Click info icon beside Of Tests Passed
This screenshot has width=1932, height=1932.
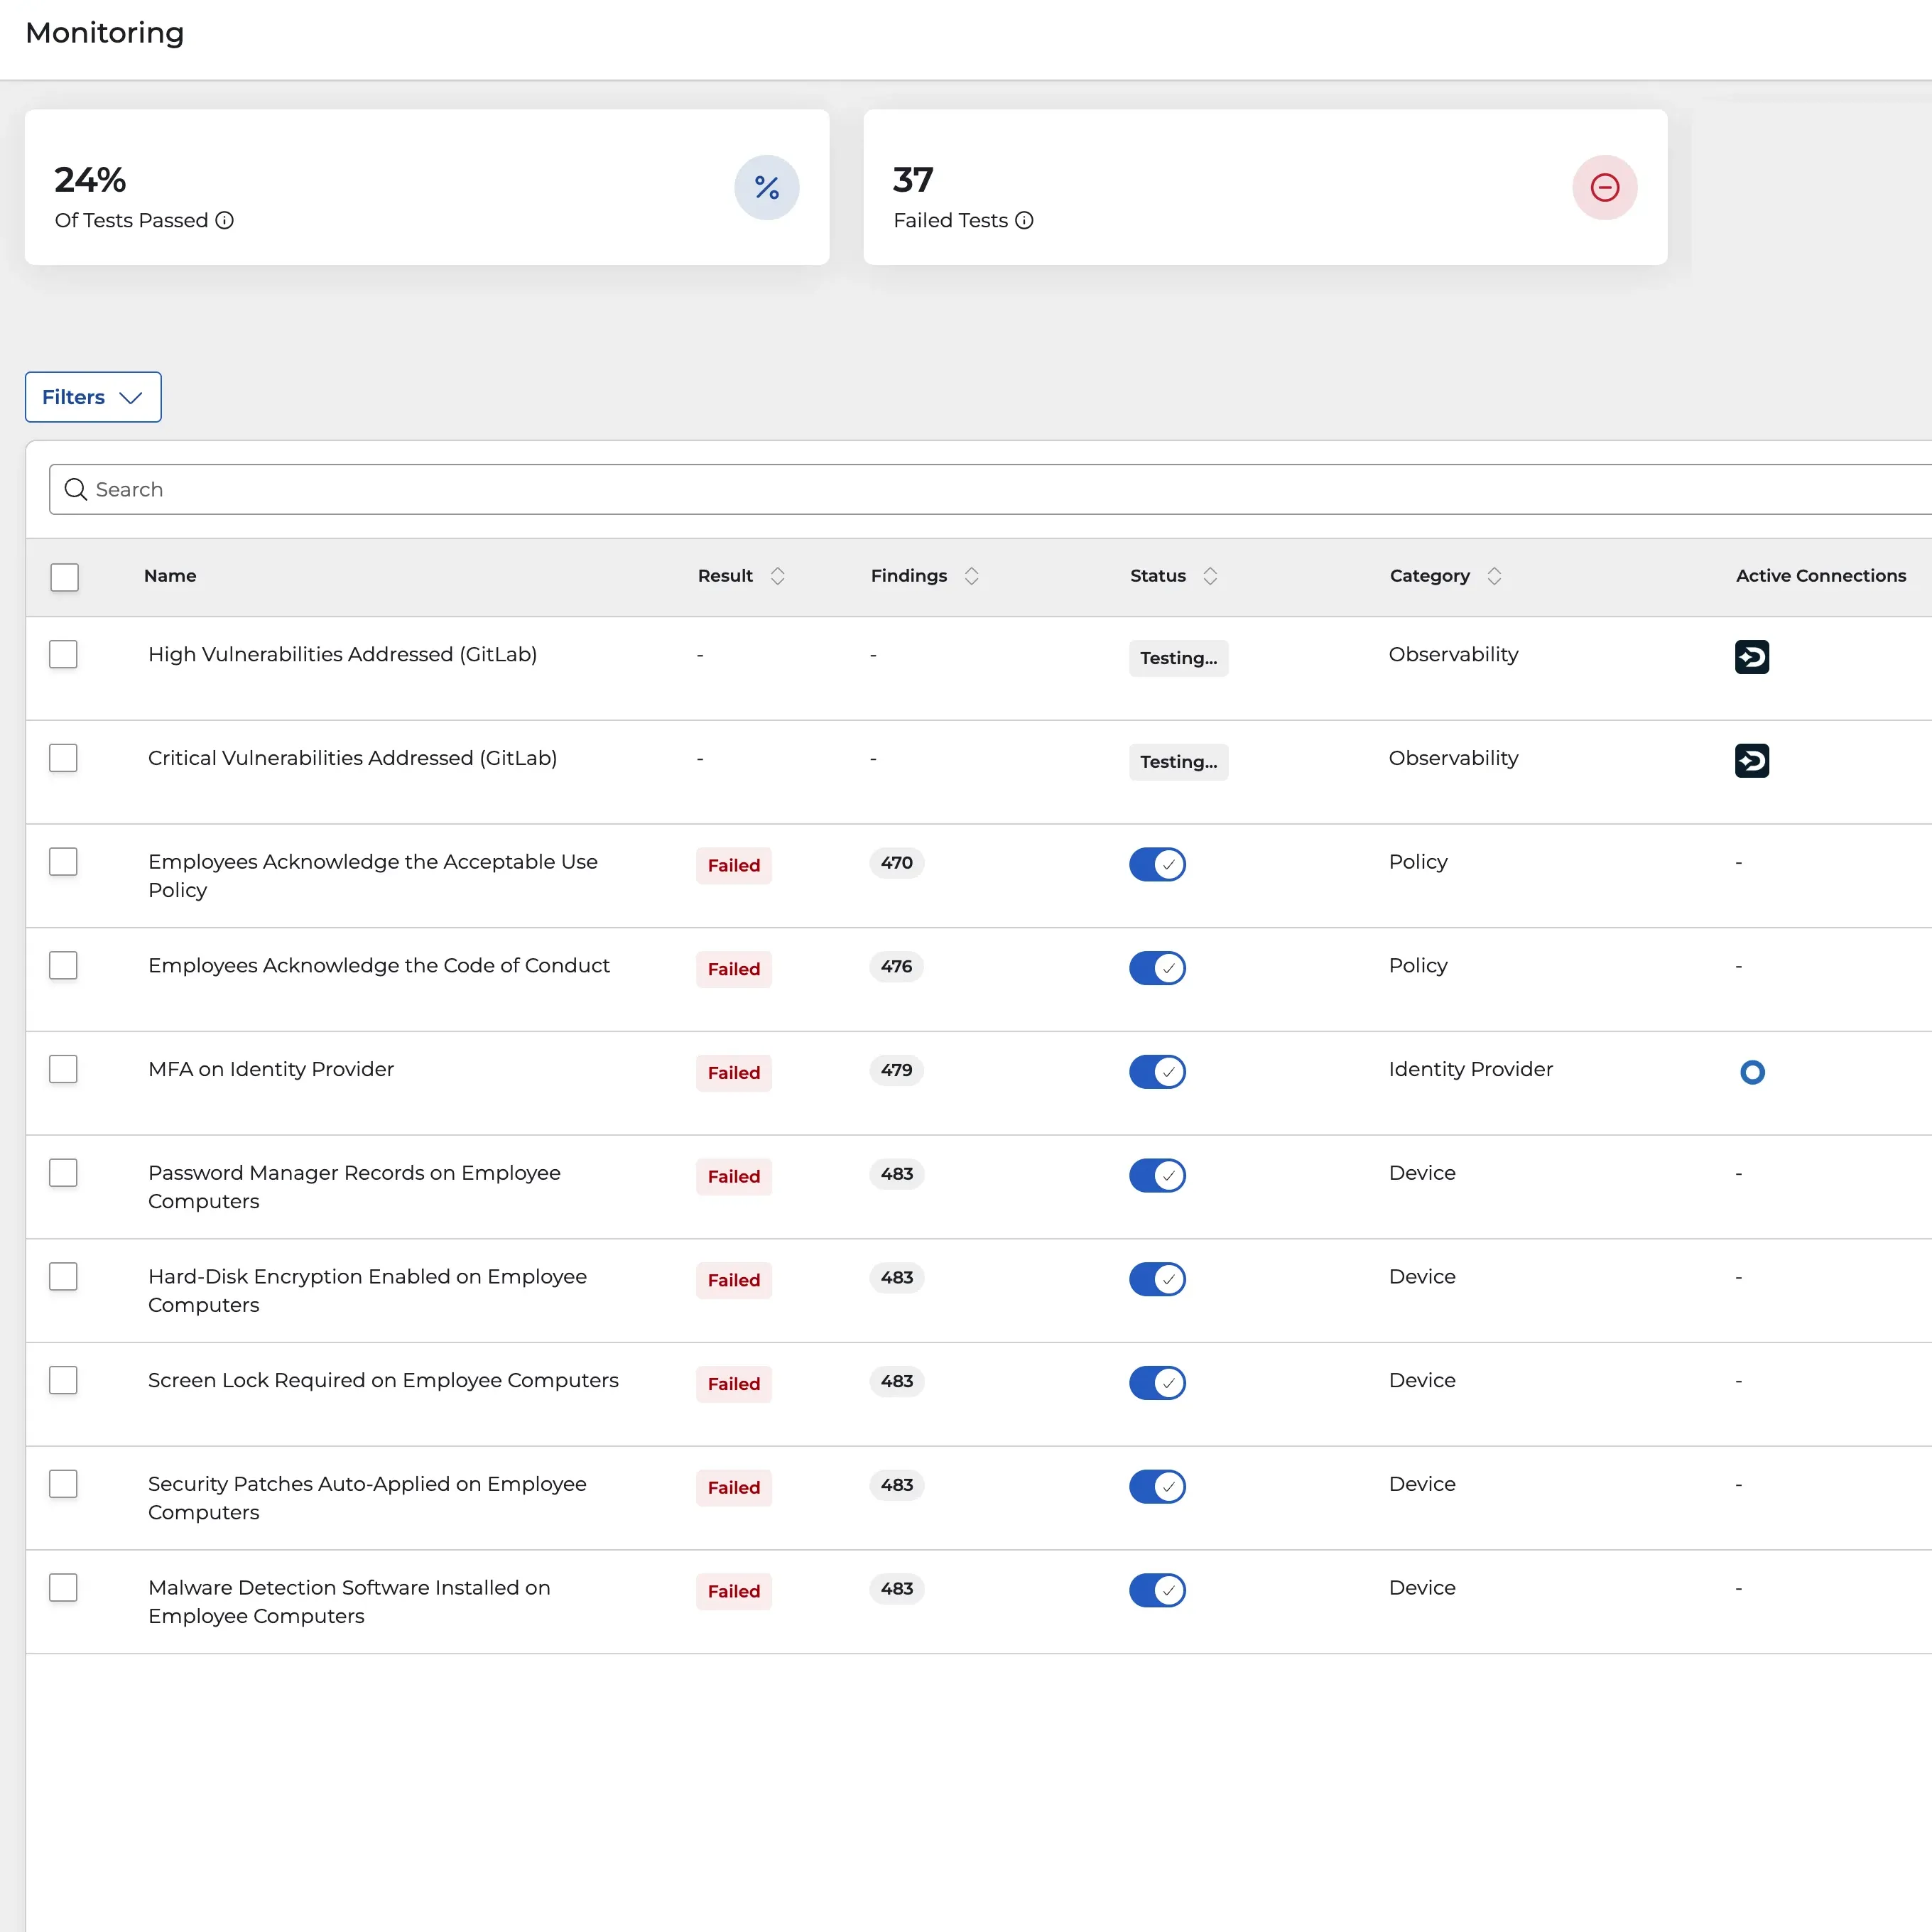225,220
